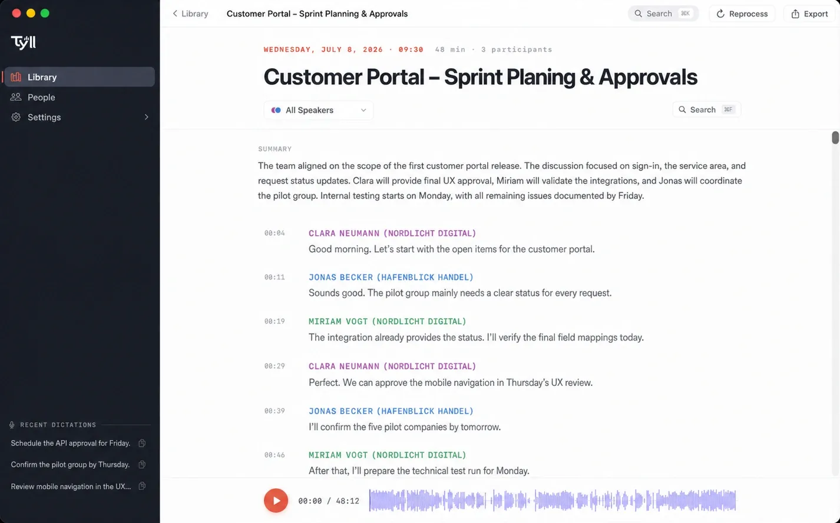Go back to Library via breadcrumb
Image resolution: width=840 pixels, height=523 pixels.
(190, 14)
